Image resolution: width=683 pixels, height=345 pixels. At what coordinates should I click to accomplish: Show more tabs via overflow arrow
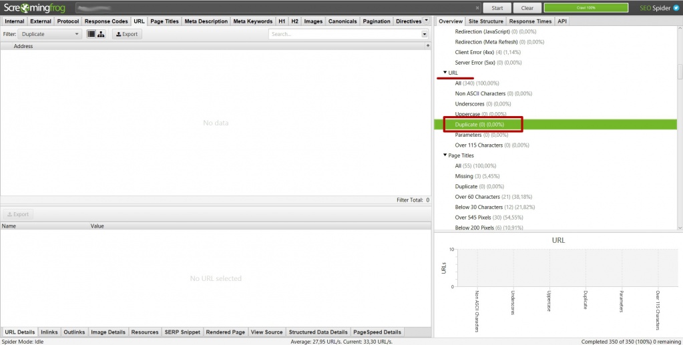(x=427, y=21)
